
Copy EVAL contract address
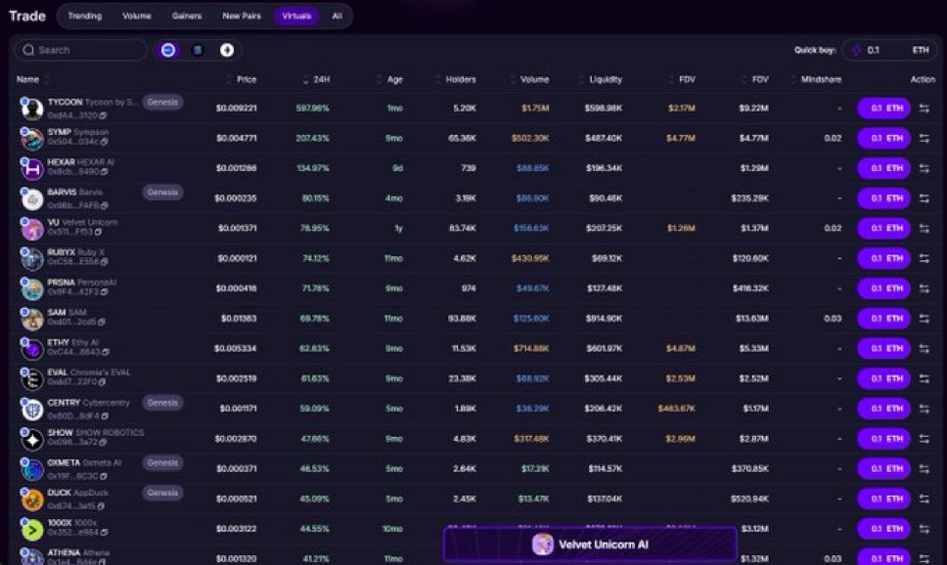click(102, 382)
